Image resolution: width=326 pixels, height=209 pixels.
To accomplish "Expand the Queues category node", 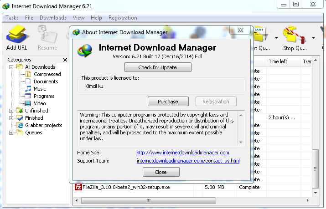I will click(11, 133).
